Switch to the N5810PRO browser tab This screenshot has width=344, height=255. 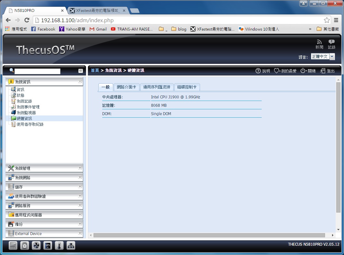coord(35,10)
